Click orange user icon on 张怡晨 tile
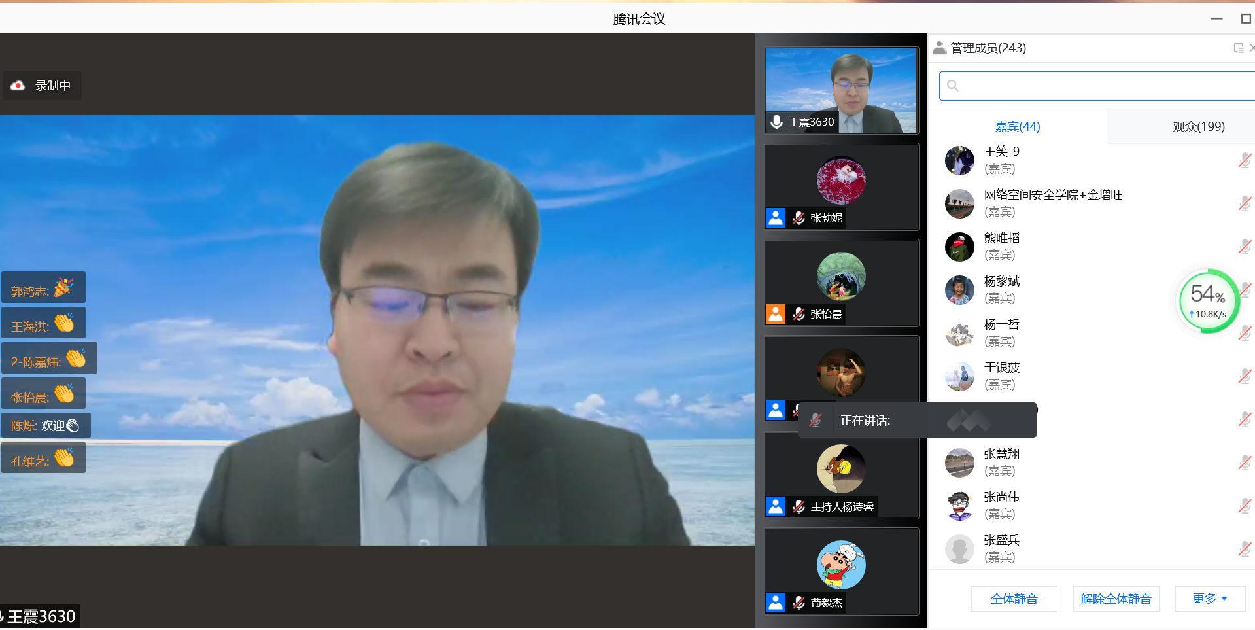Viewport: 1255px width, 630px height. [x=776, y=315]
